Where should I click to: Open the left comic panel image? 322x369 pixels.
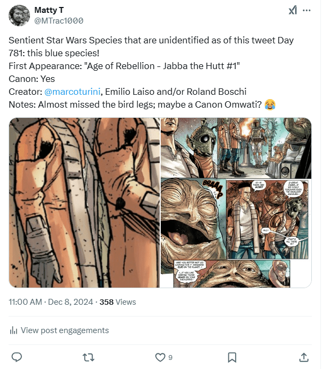tap(84, 202)
